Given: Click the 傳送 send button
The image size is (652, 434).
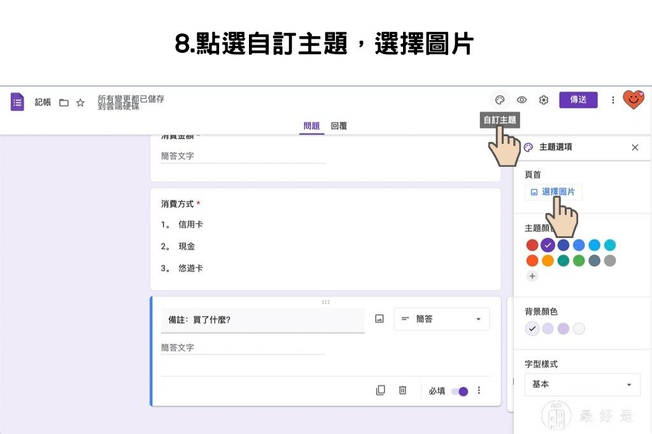Looking at the screenshot, I should (578, 100).
